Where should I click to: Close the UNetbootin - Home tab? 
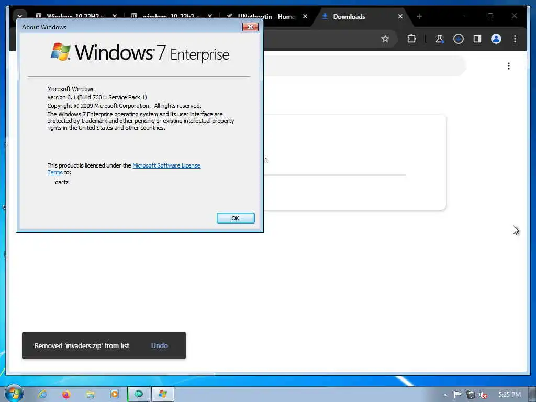(305, 16)
